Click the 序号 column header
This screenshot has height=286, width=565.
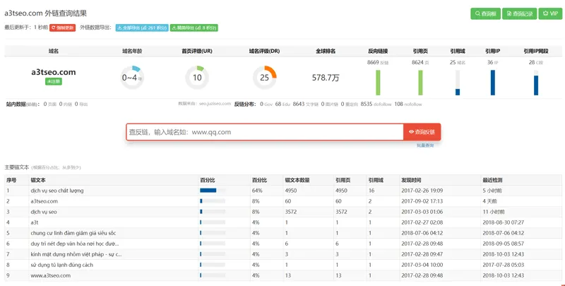point(11,180)
